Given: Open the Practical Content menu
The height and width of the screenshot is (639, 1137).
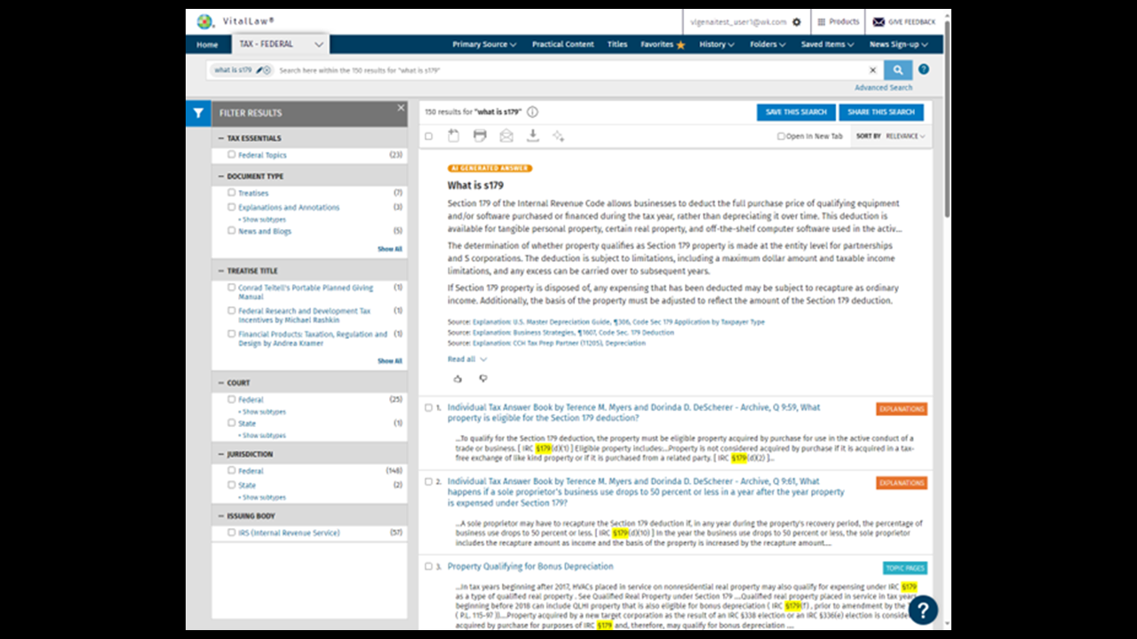Looking at the screenshot, I should 563,43.
